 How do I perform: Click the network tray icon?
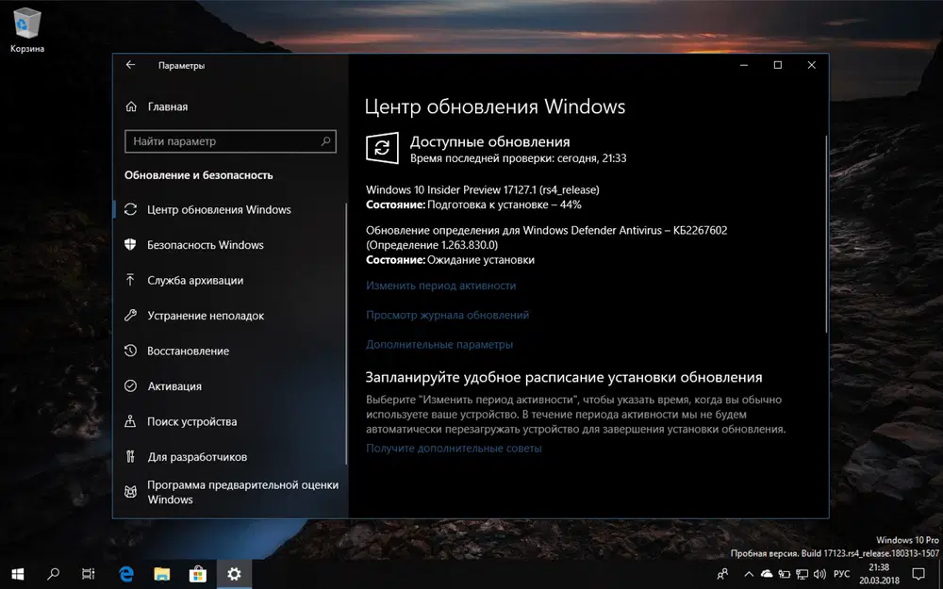pos(802,574)
